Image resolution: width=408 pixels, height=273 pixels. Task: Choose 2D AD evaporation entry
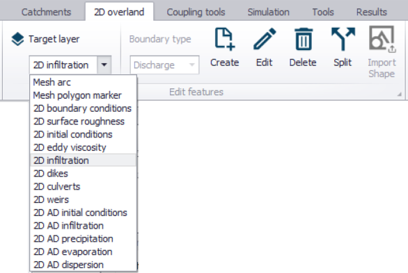click(x=84, y=251)
